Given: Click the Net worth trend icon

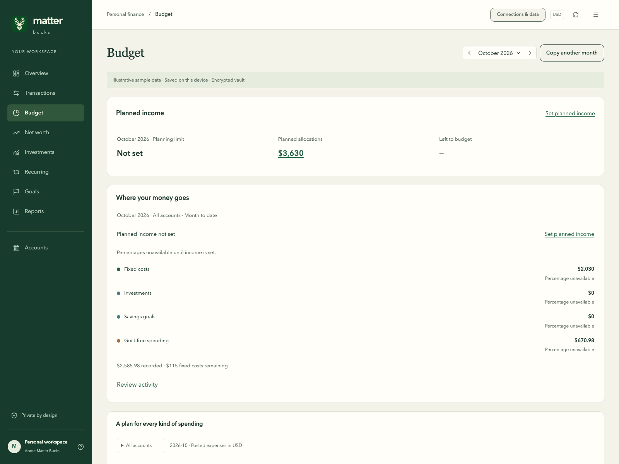Looking at the screenshot, I should click(16, 133).
